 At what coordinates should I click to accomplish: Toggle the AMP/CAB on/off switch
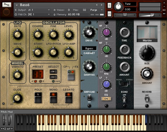[89, 98]
